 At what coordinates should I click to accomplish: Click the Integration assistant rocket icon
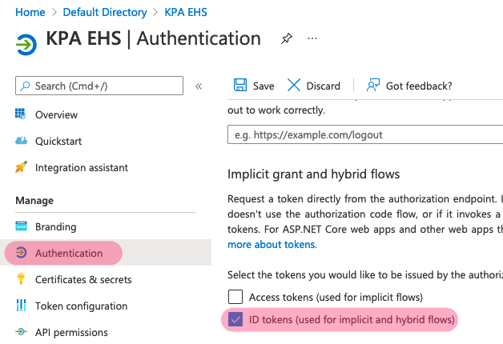click(x=21, y=167)
